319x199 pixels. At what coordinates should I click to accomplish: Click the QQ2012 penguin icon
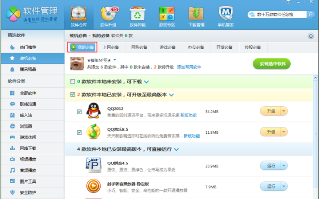pos(93,110)
